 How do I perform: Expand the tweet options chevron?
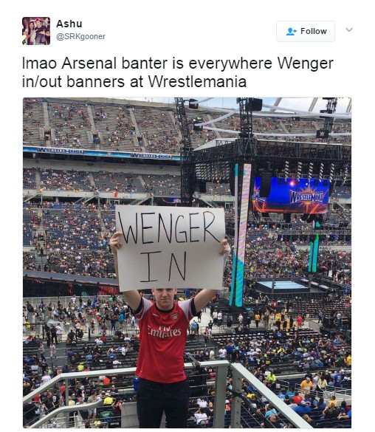[x=349, y=30]
